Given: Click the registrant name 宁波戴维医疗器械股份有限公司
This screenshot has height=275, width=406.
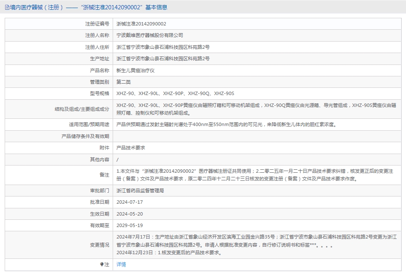Looking at the screenshot, I should pyautogui.click(x=150, y=35).
